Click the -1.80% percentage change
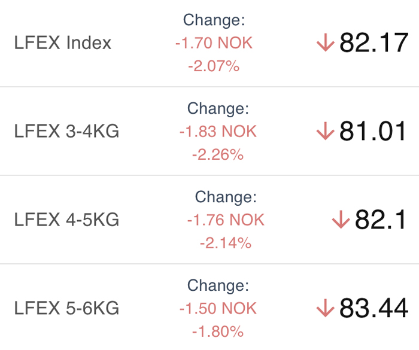Screen dimensions: 419x350 pyautogui.click(x=218, y=331)
